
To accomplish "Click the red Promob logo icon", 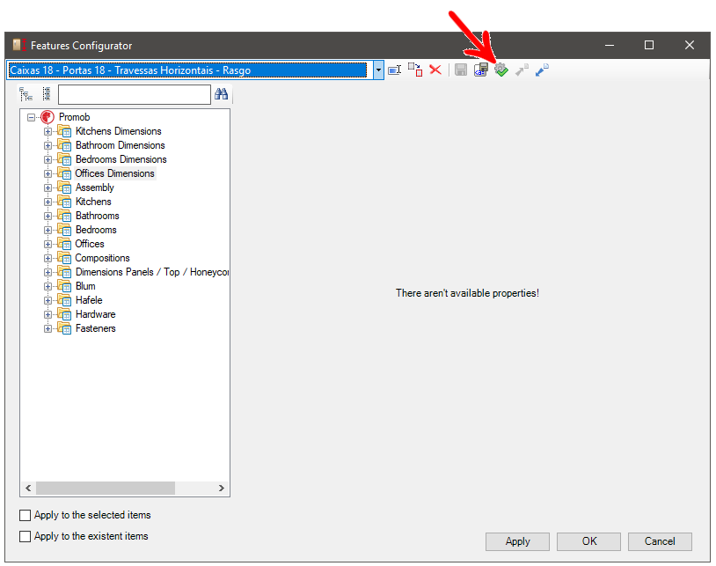I will (47, 117).
